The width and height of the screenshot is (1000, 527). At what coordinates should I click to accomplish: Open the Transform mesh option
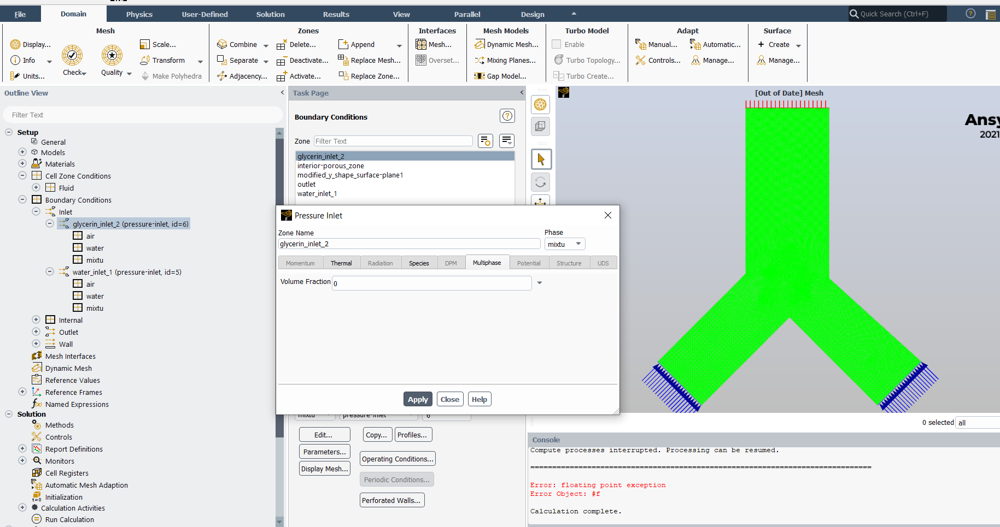(168, 61)
